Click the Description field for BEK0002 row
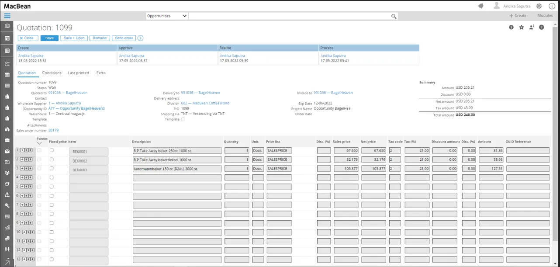The height and width of the screenshot is (267, 560). click(x=177, y=160)
